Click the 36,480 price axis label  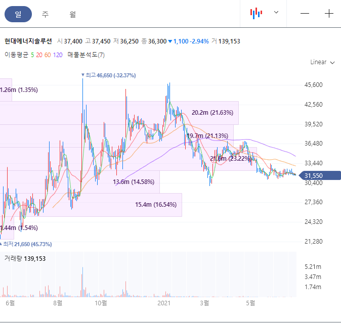pyautogui.click(x=313, y=144)
